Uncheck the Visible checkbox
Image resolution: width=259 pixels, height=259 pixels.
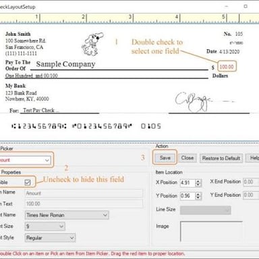[28, 182]
